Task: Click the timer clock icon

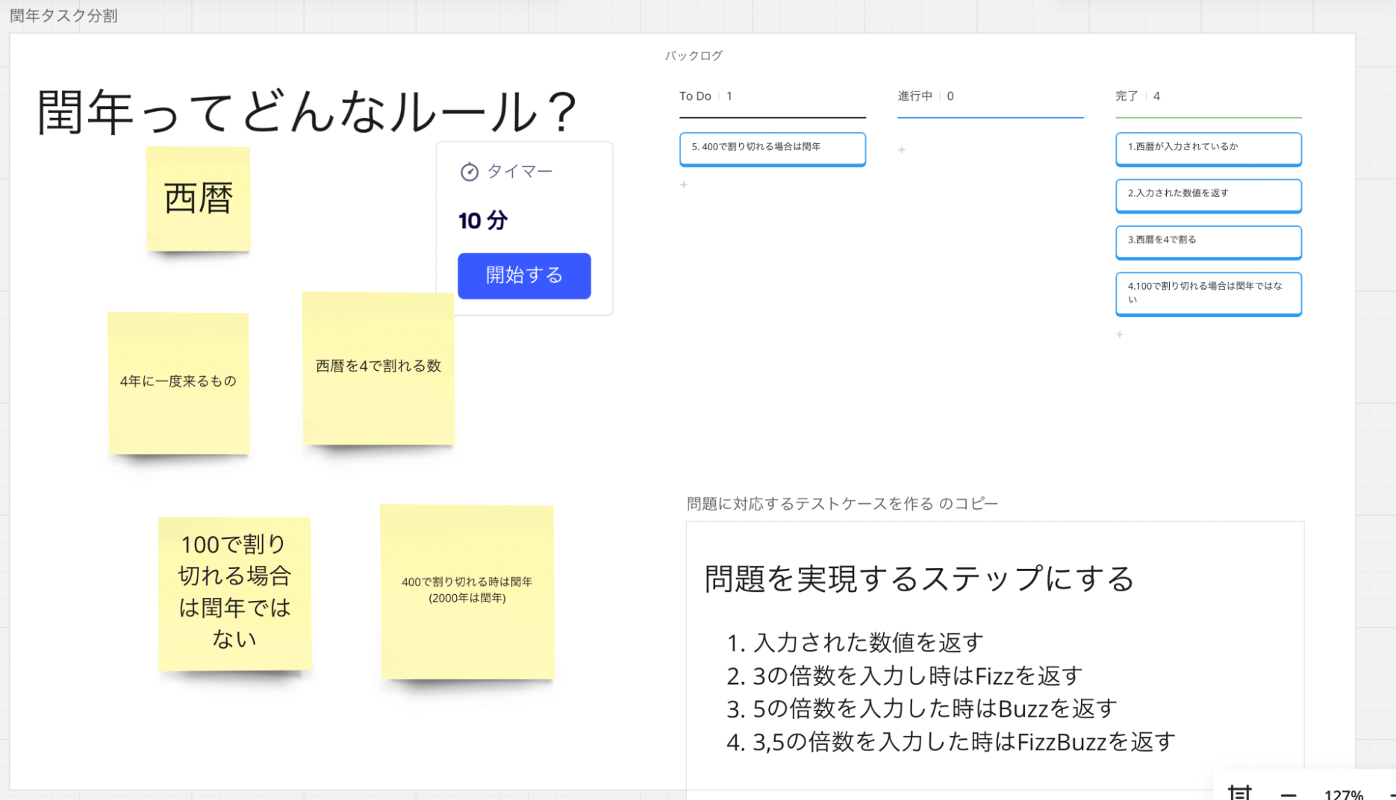Action: [469, 172]
